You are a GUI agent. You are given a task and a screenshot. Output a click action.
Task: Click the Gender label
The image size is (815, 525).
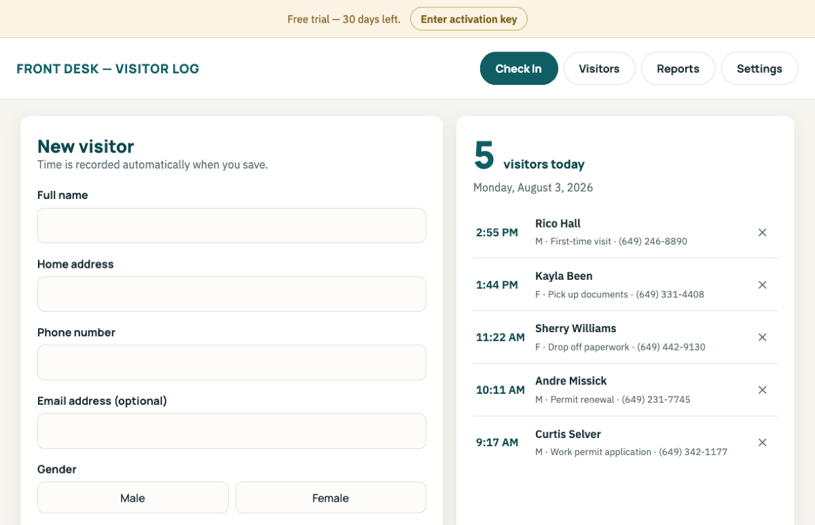click(x=57, y=469)
